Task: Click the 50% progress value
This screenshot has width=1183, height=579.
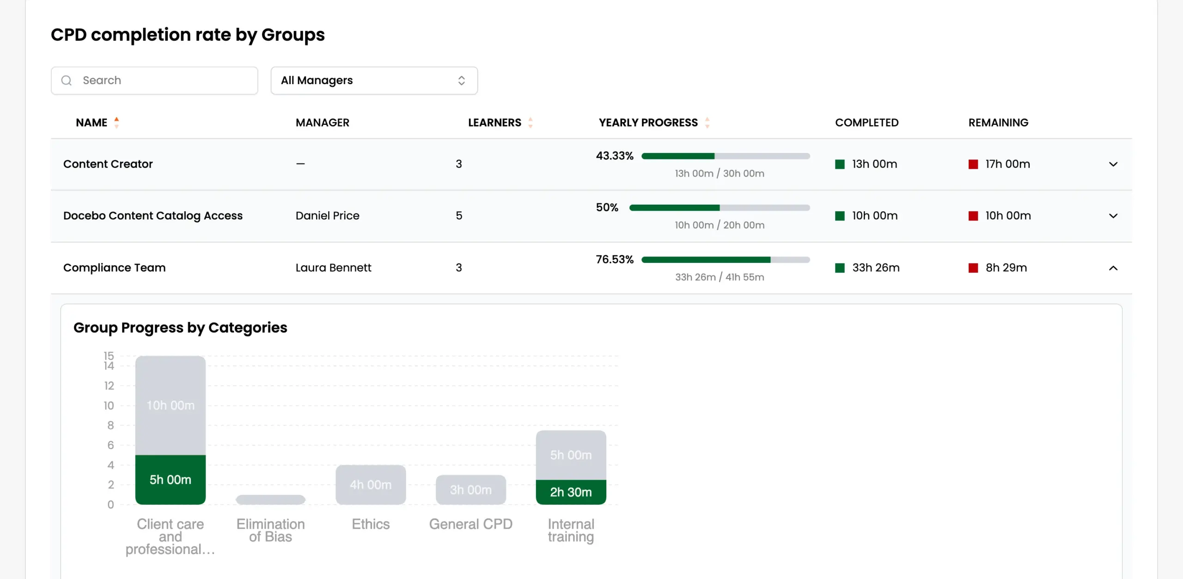Action: click(x=607, y=208)
